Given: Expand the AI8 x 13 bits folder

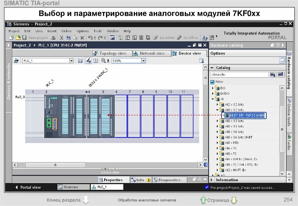Looking at the screenshot, I should tap(217, 121).
